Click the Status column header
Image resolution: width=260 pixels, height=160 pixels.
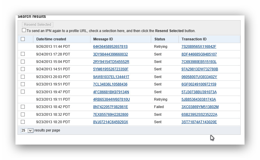(x=159, y=39)
